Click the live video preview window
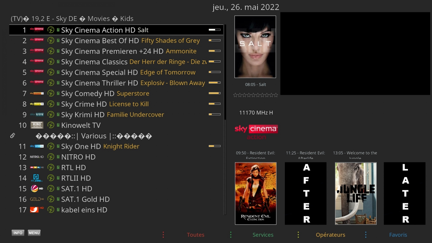 [x=355, y=53]
